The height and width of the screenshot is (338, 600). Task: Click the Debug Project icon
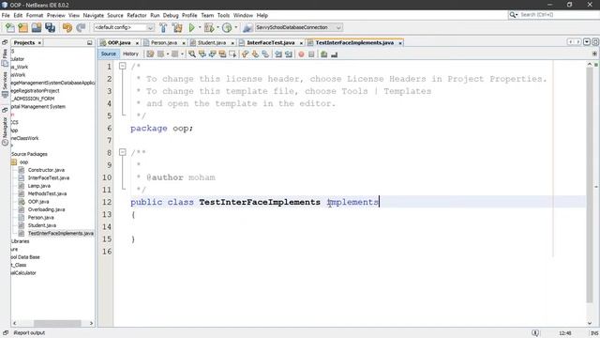coord(209,27)
